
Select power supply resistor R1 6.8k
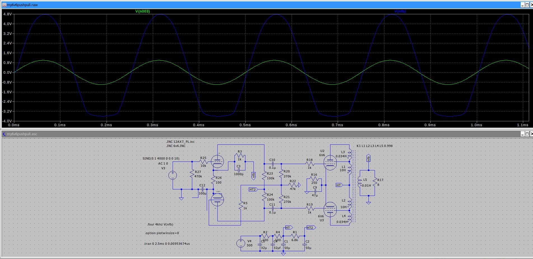pyautogui.click(x=295, y=236)
